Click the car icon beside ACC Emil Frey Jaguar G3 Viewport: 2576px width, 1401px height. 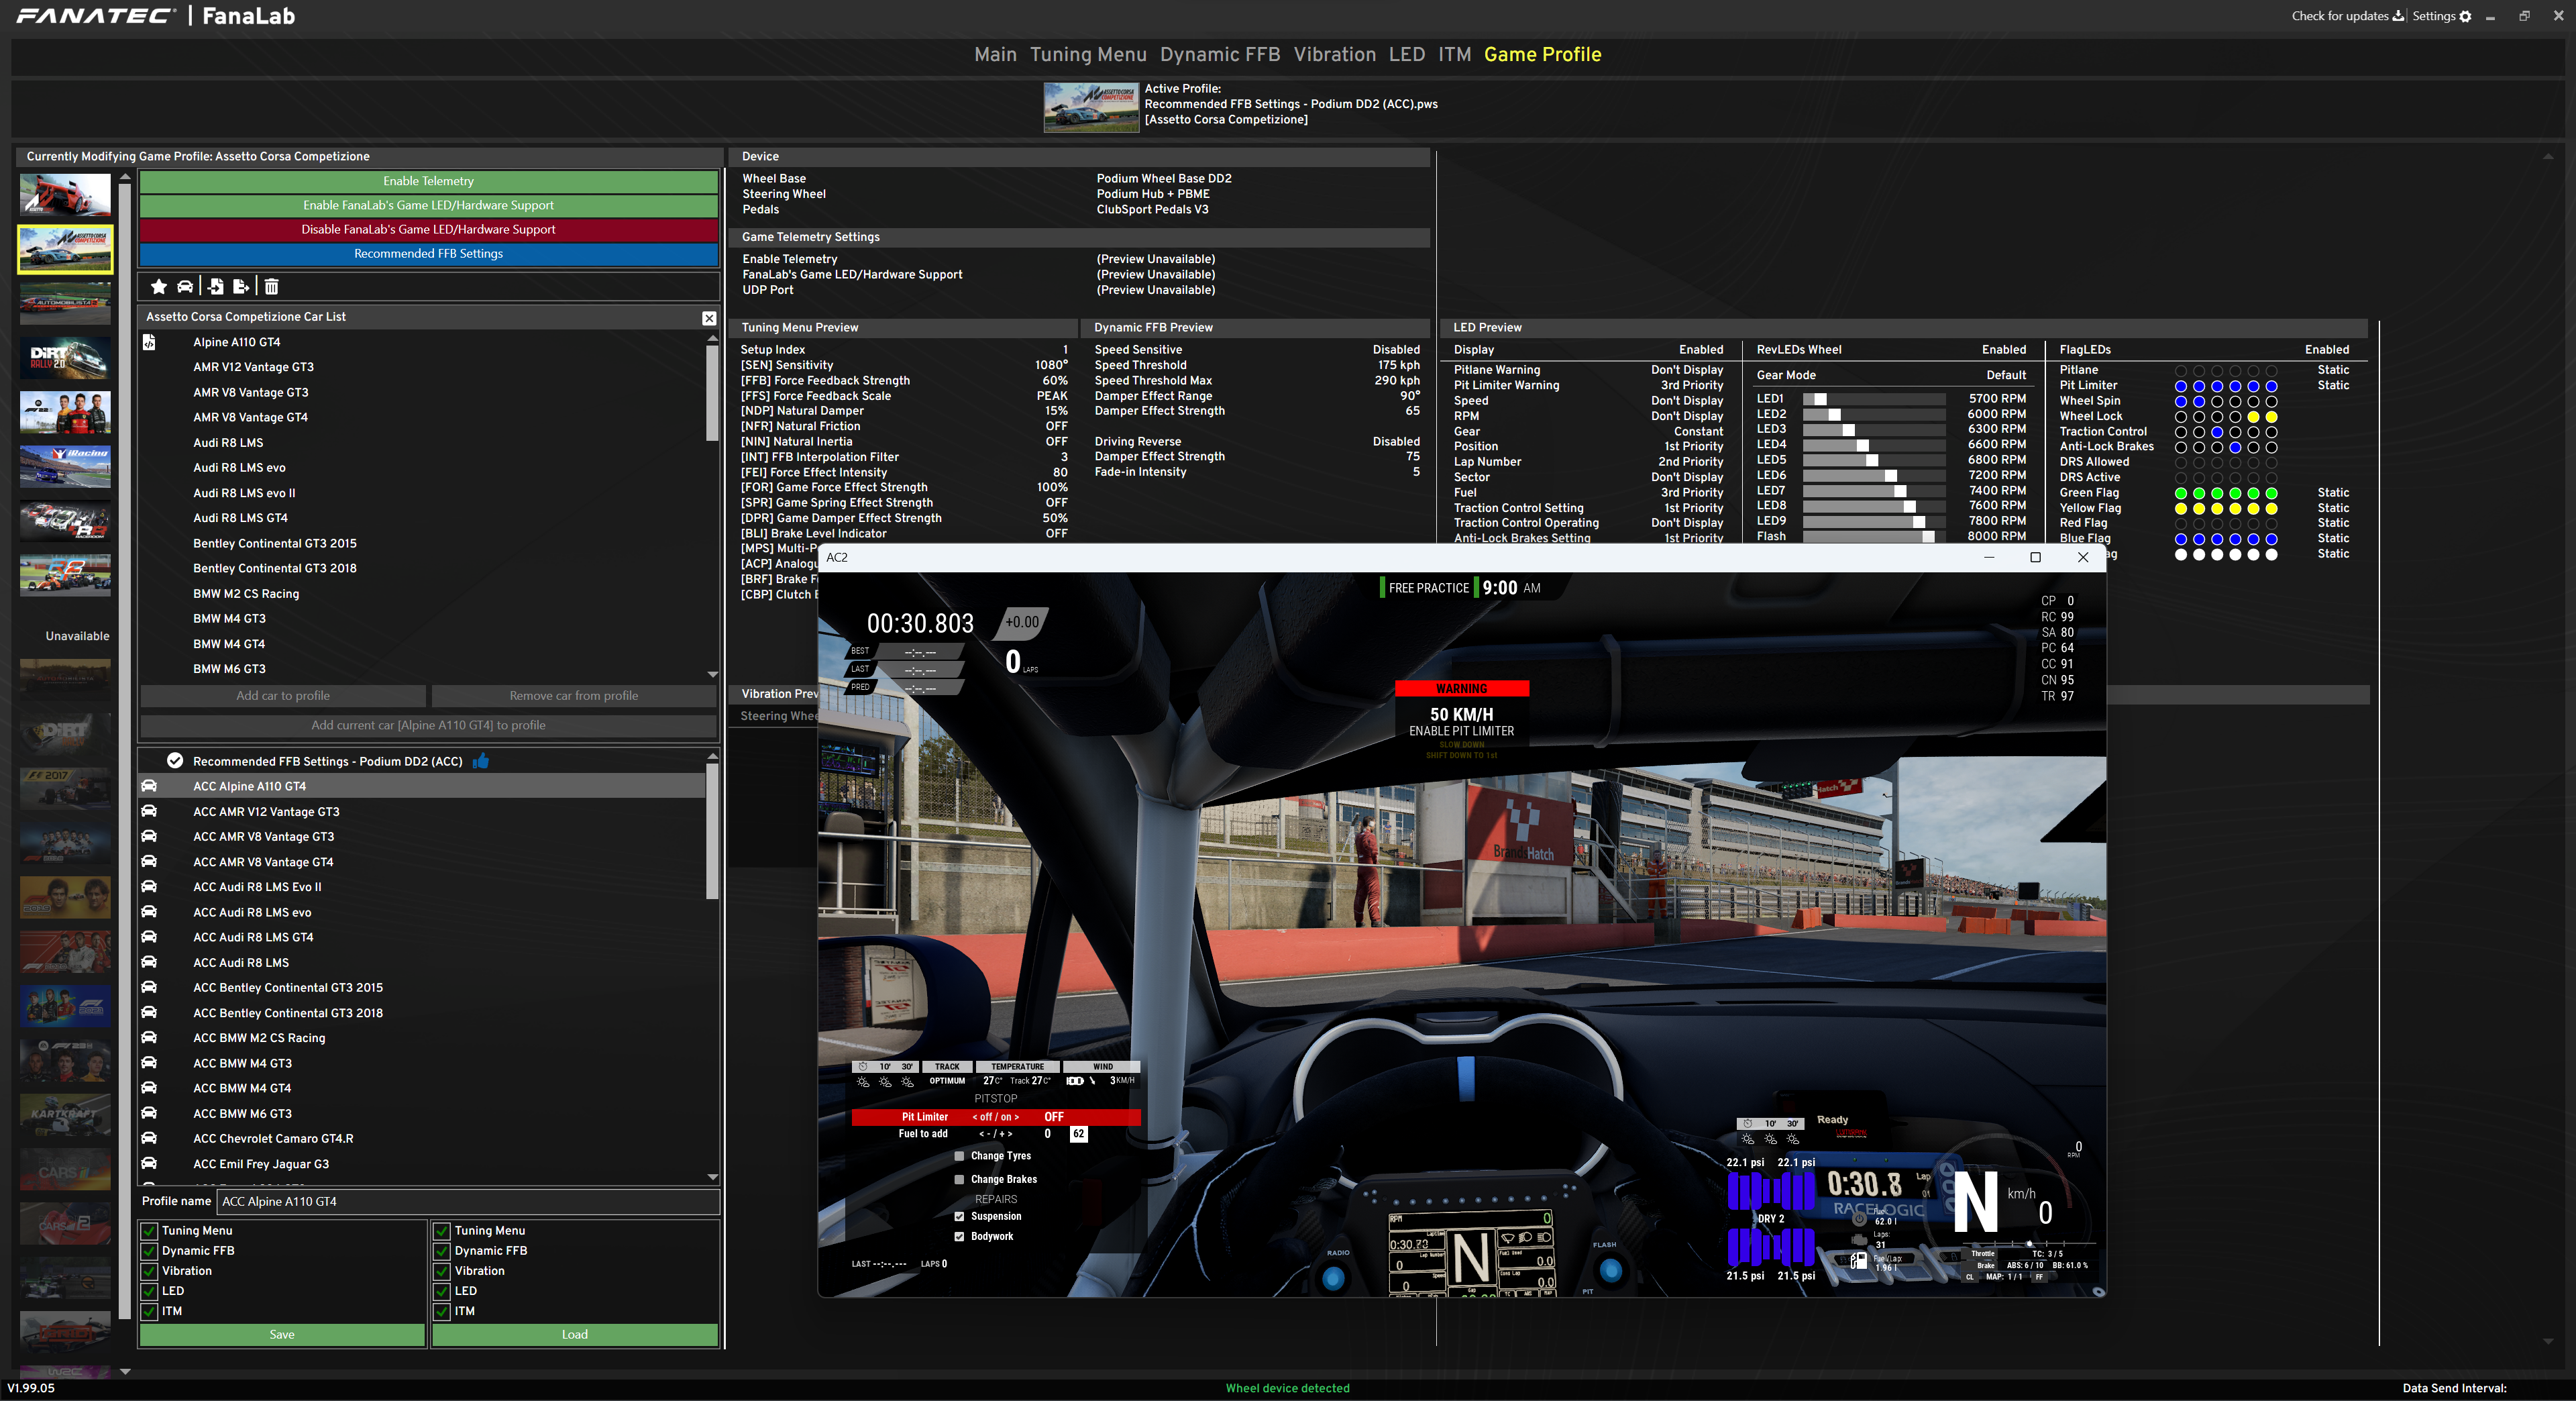click(149, 1163)
